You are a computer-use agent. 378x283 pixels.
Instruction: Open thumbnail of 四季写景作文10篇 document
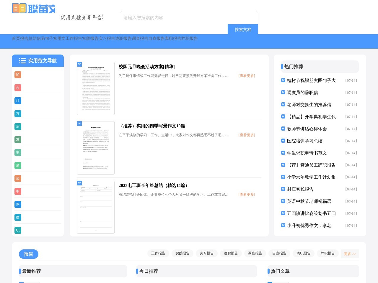(96, 148)
